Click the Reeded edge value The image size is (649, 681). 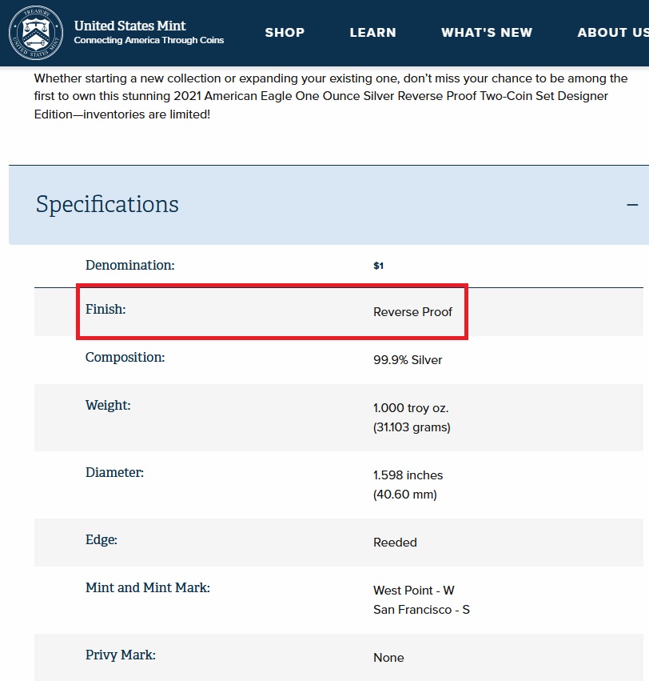(395, 543)
